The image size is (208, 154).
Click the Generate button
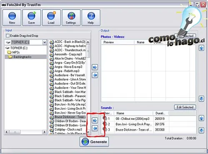94,141
